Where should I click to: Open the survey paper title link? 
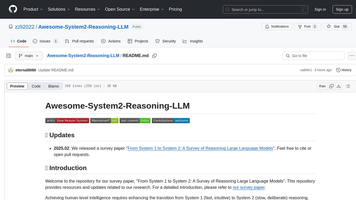[200, 148]
